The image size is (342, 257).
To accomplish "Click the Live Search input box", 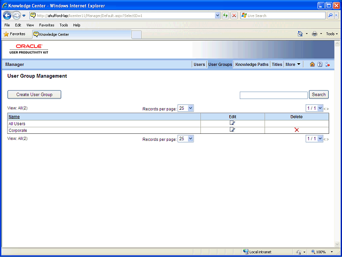I will (283, 16).
